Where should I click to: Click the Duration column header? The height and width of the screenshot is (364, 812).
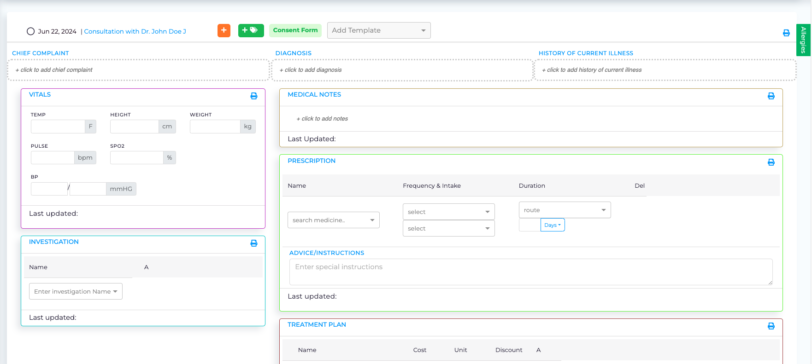(x=532, y=186)
